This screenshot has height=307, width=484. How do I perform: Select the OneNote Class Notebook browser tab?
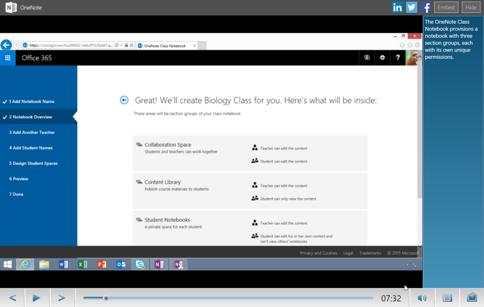pos(165,46)
